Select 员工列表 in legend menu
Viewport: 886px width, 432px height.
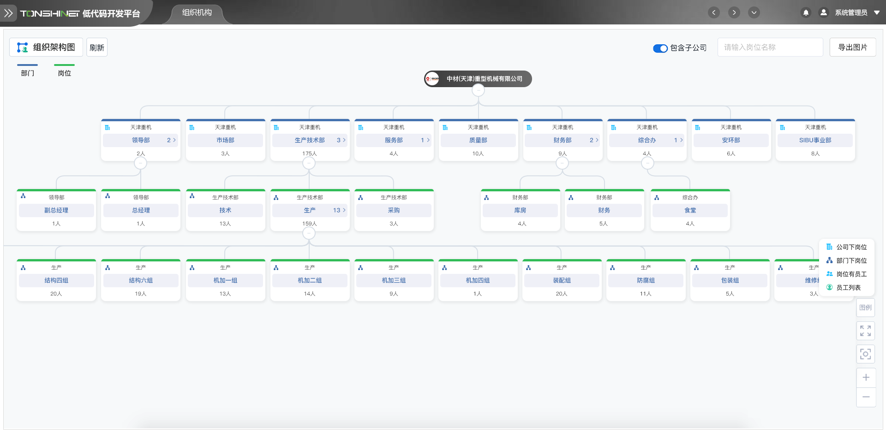[848, 287]
